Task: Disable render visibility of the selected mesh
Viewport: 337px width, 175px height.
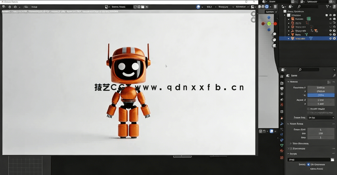Action: 334,38
